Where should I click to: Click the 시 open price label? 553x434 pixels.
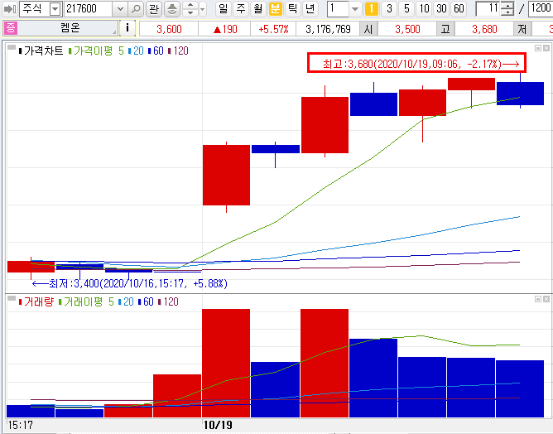(368, 29)
